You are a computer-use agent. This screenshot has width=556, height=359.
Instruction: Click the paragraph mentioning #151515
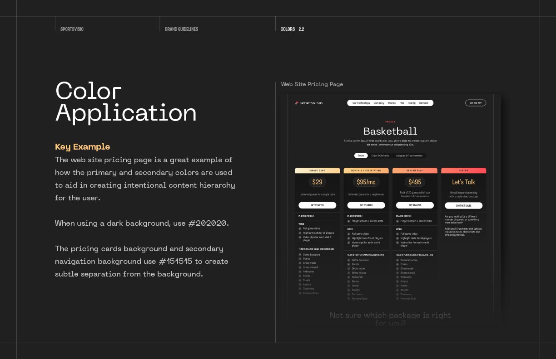click(142, 261)
